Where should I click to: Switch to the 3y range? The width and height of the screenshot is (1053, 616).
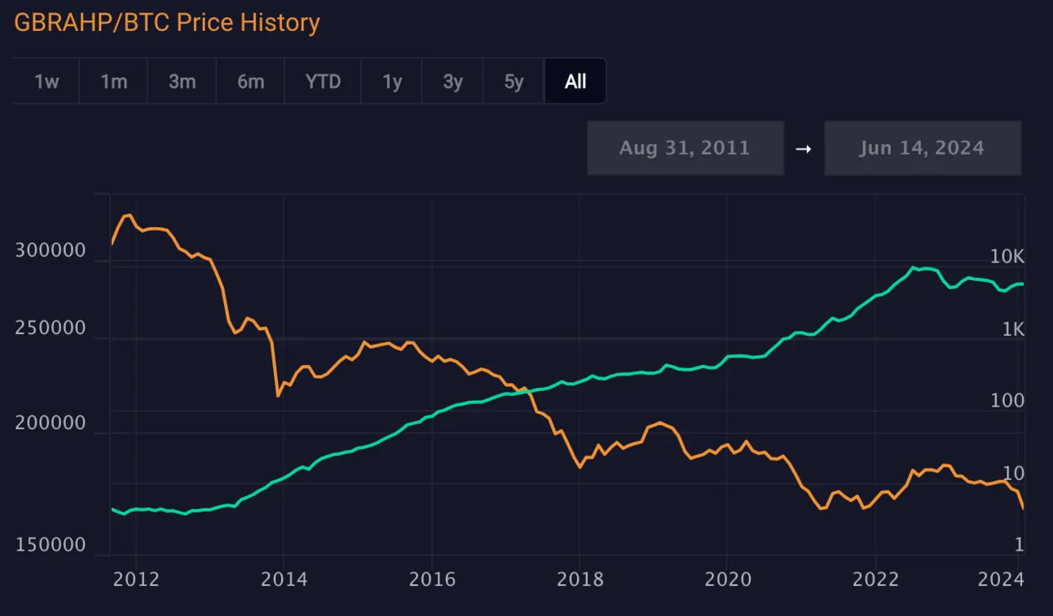452,81
